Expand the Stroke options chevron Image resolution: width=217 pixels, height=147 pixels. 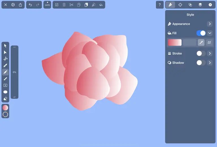(x=210, y=53)
